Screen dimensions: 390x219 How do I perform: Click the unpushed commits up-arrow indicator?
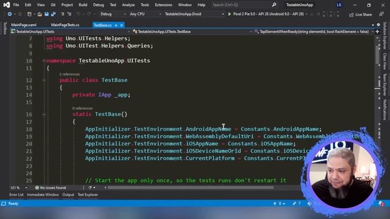pos(275,204)
